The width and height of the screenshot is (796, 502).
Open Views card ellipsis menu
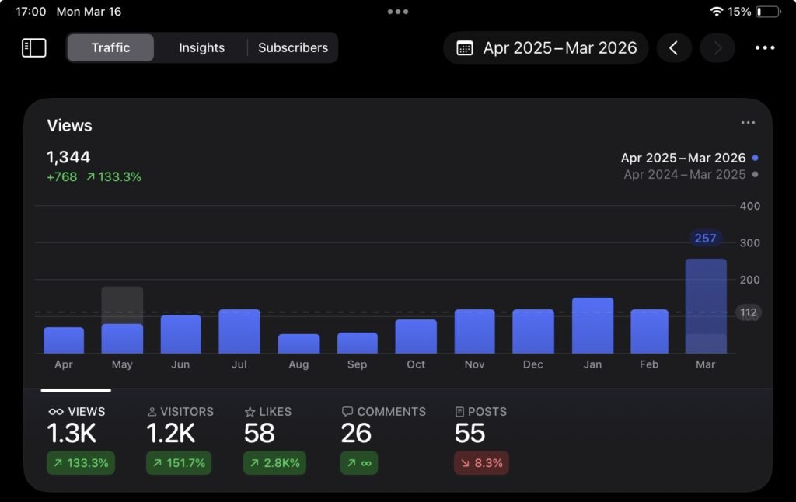[x=748, y=123]
